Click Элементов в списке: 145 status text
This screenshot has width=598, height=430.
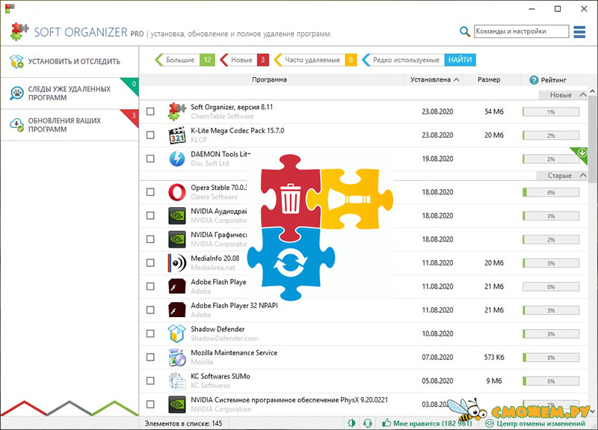[x=183, y=423]
